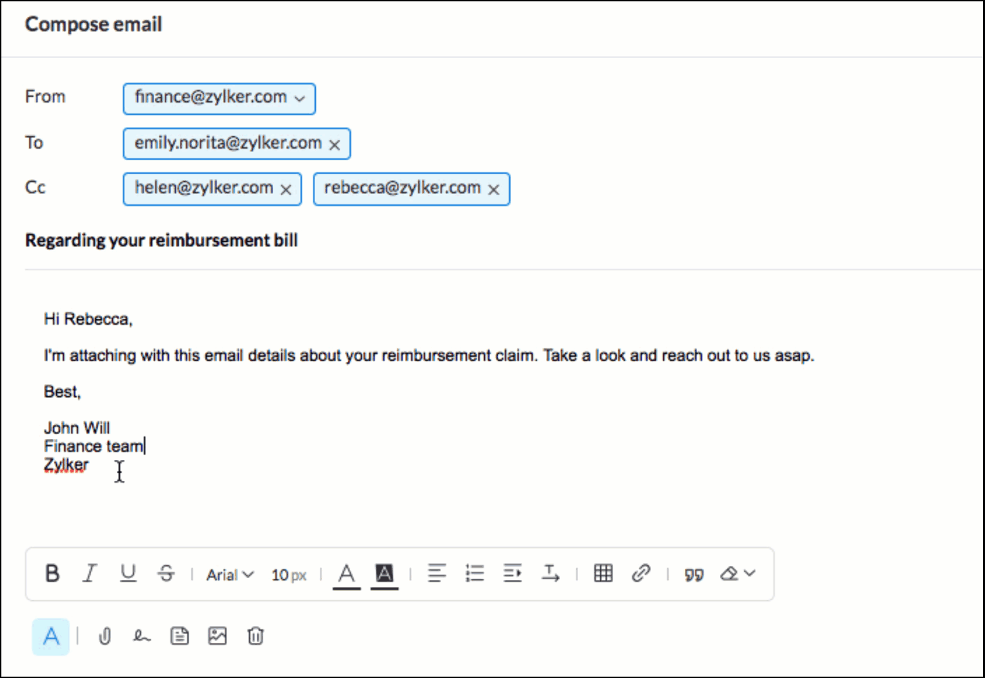
Task: Pick a text background highlight color
Action: click(x=384, y=575)
